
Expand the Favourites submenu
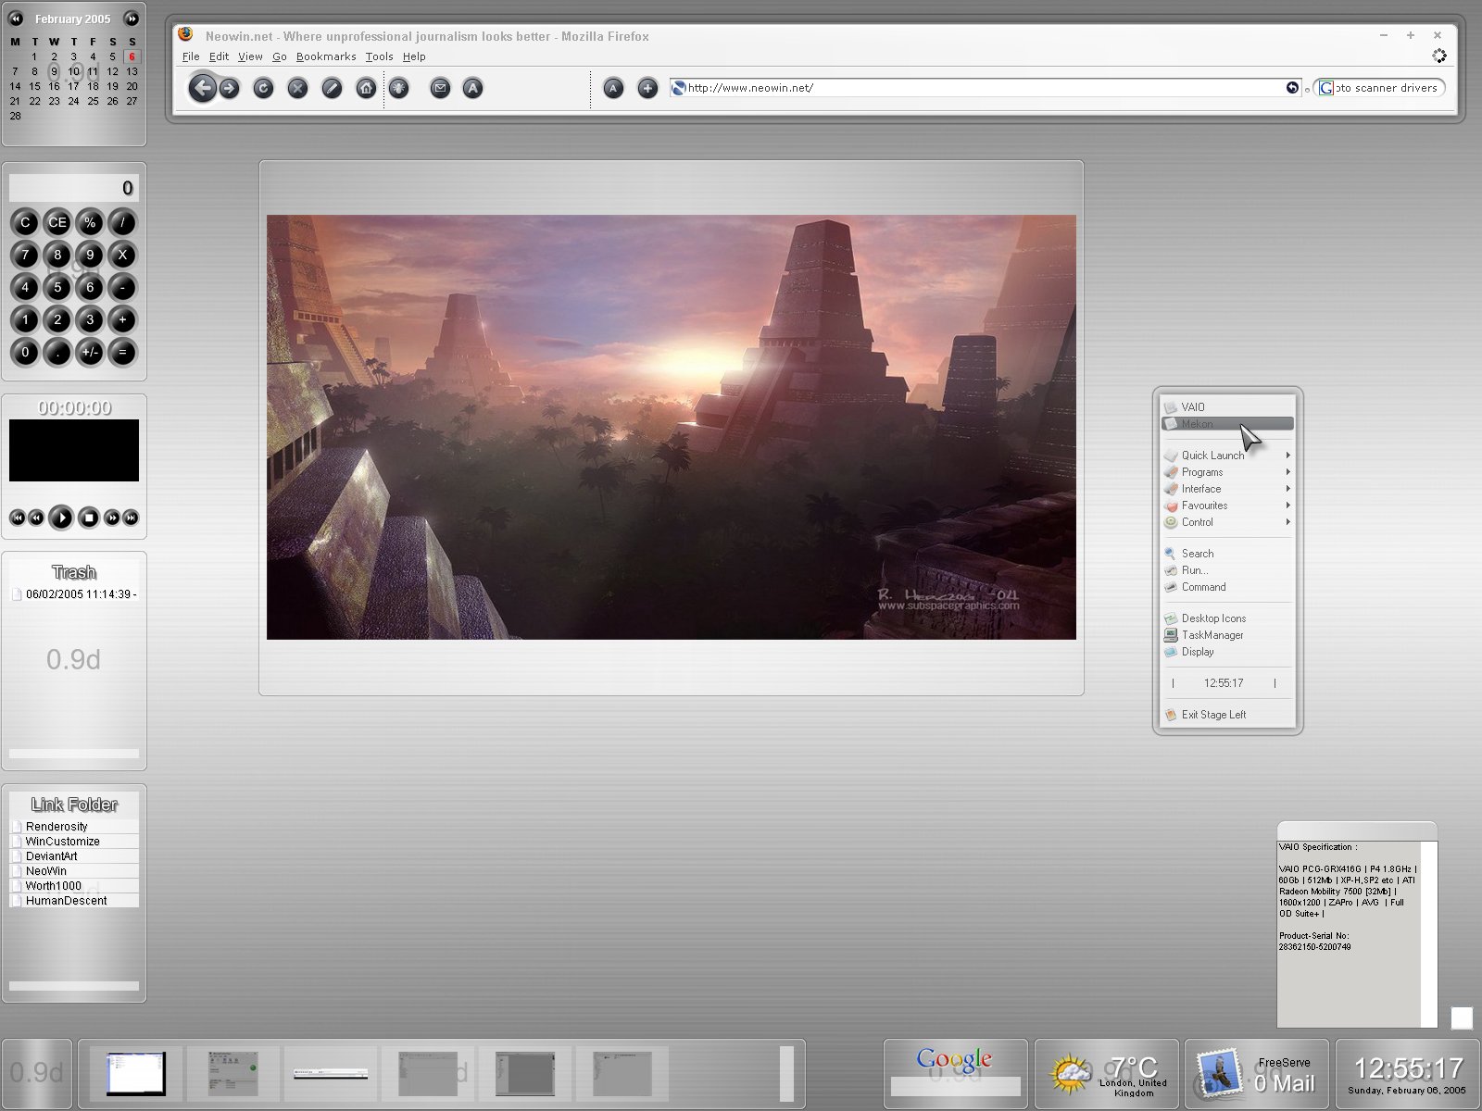pos(1227,506)
